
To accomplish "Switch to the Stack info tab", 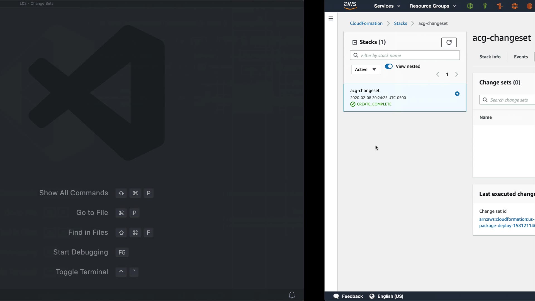I will pos(490,57).
